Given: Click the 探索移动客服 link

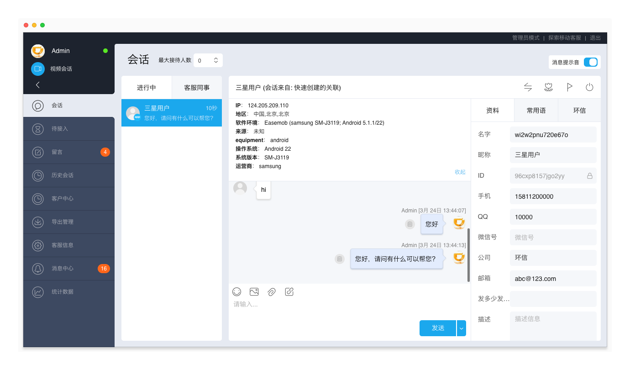Looking at the screenshot, I should [565, 38].
